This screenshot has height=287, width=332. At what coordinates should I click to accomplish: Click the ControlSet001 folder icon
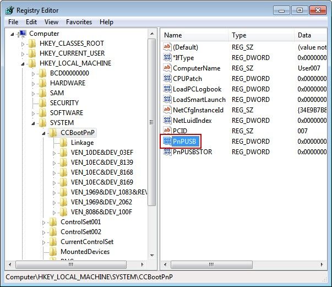(53, 222)
